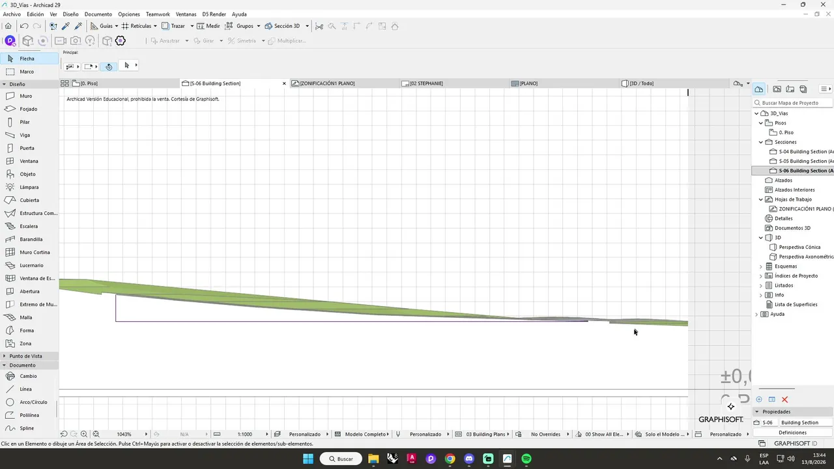Select the Viga beam tool
Viewport: 834px width, 469px height.
[x=29, y=135]
